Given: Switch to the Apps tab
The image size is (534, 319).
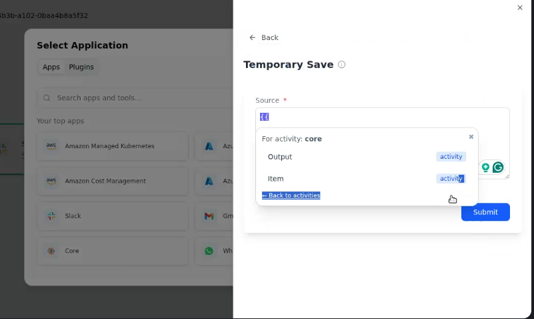Looking at the screenshot, I should (51, 67).
